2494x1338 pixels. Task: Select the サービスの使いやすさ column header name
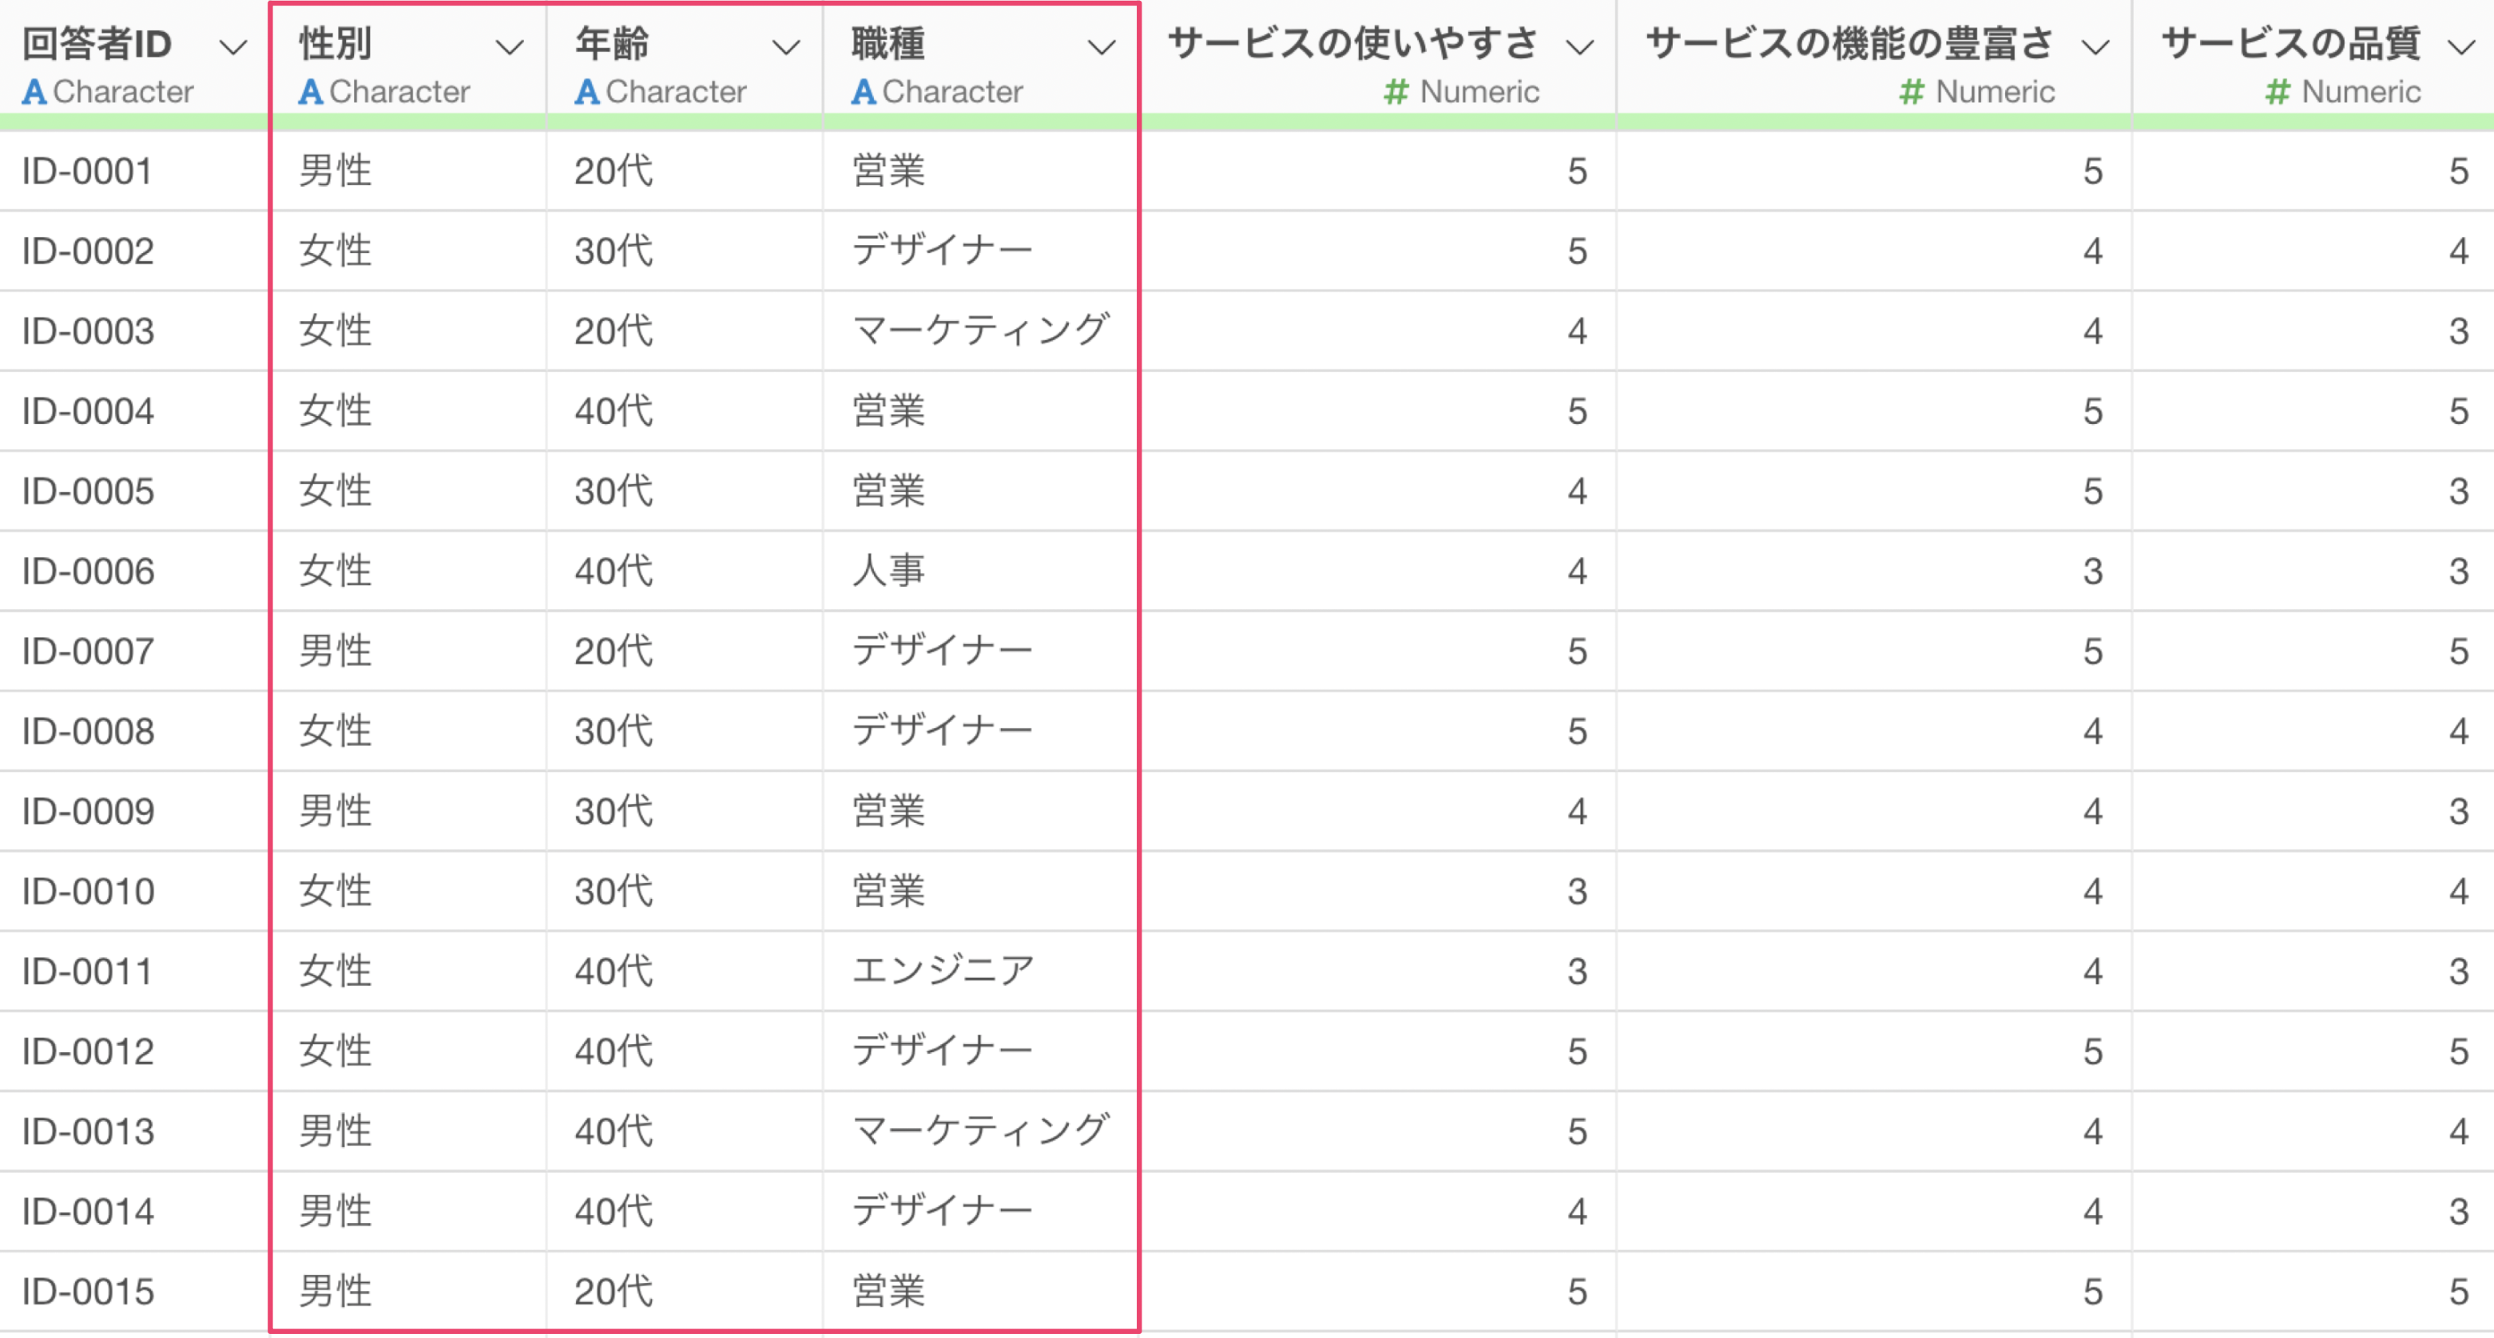[1352, 44]
